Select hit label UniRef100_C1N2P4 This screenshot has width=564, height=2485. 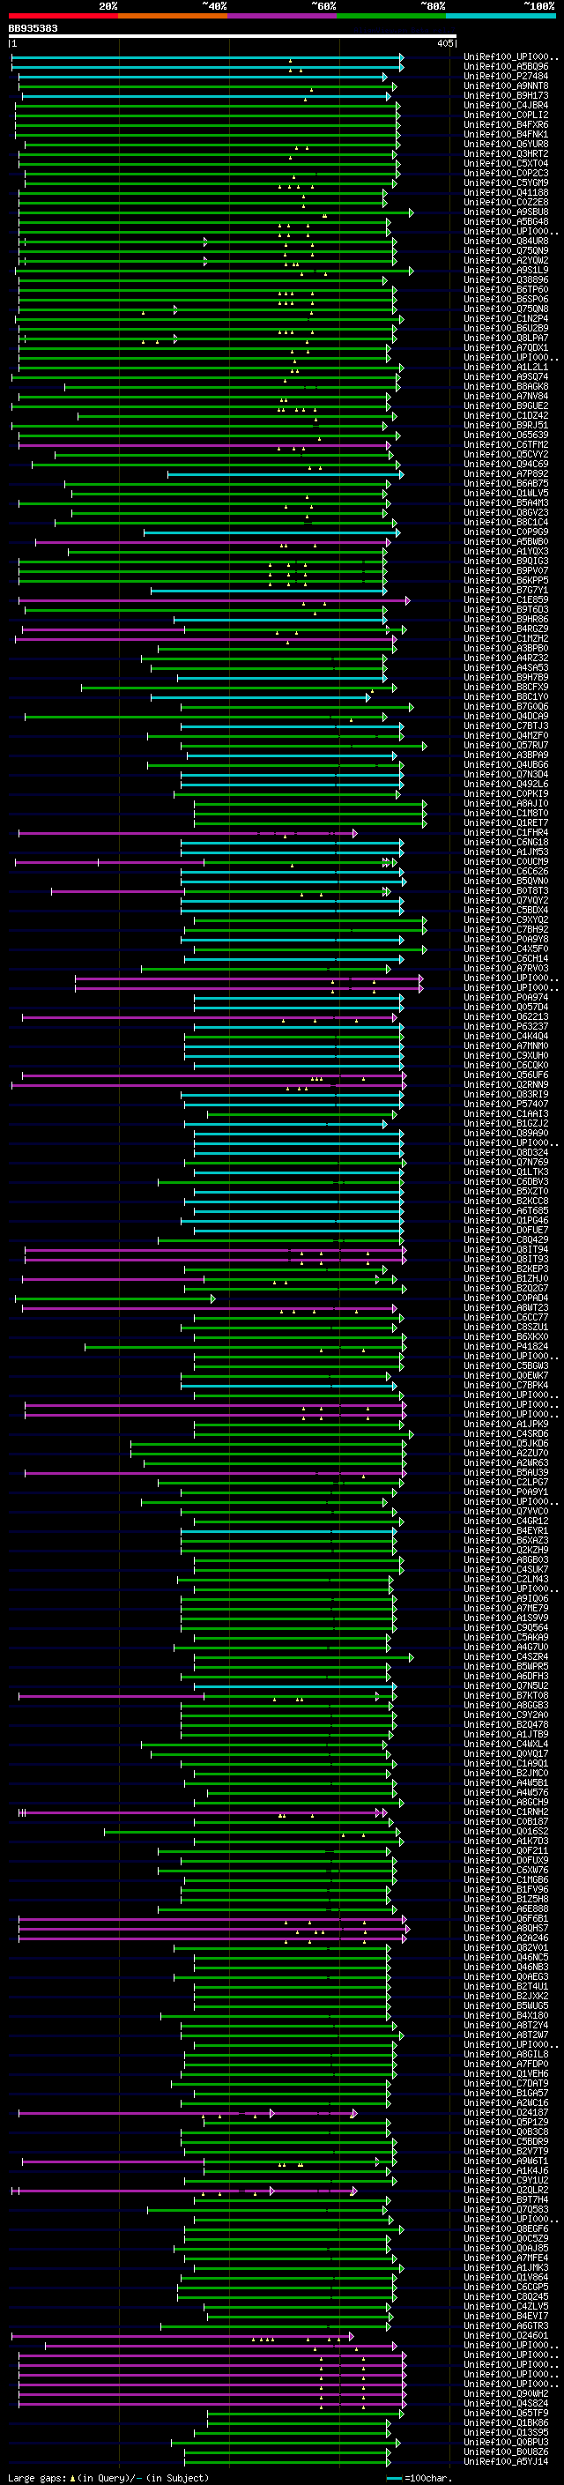coord(506,318)
